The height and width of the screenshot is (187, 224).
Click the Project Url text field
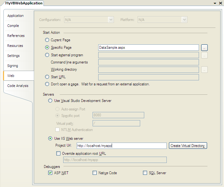pos(121,146)
